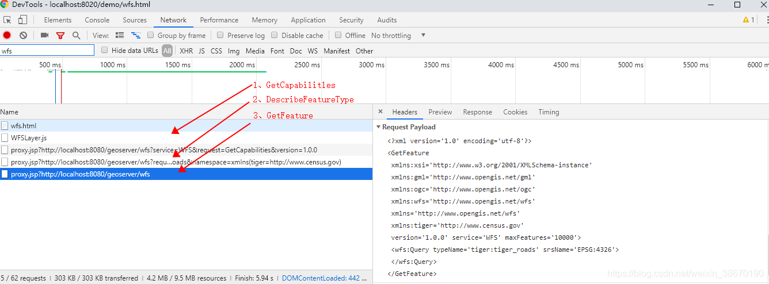Clear the network log
This screenshot has height=284, width=769.
click(23, 36)
